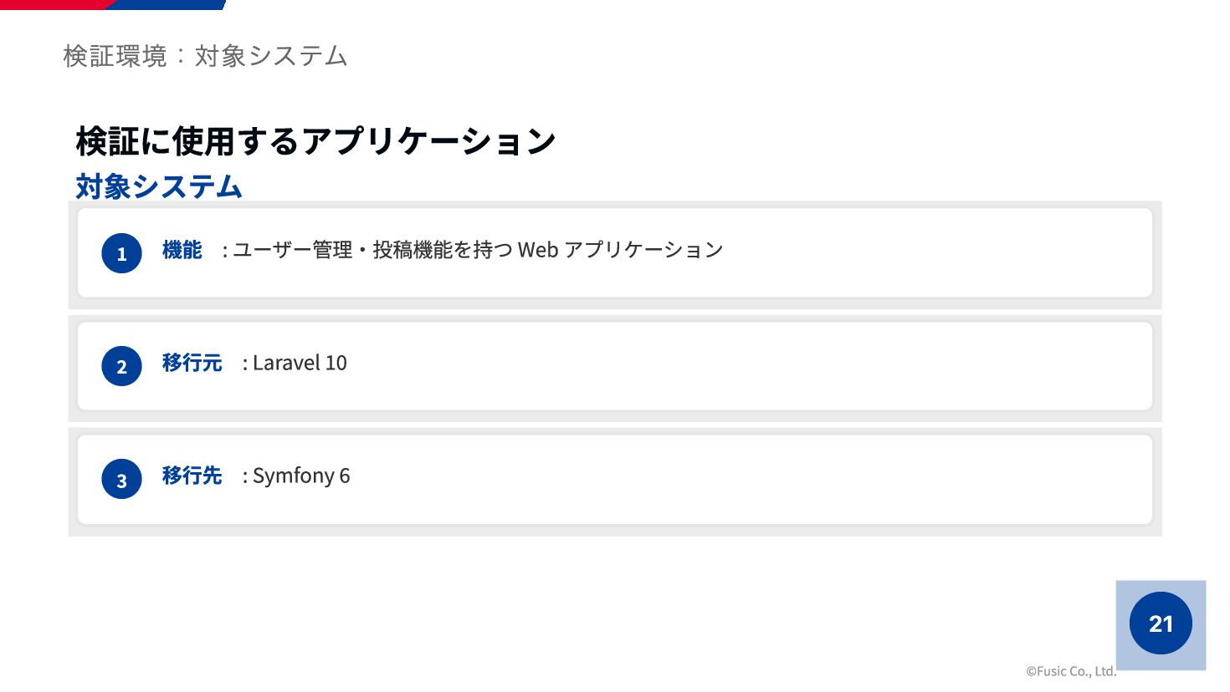Click the second white card with Laravel
Image resolution: width=1230 pixels, height=692 pixels.
pyautogui.click(x=615, y=366)
